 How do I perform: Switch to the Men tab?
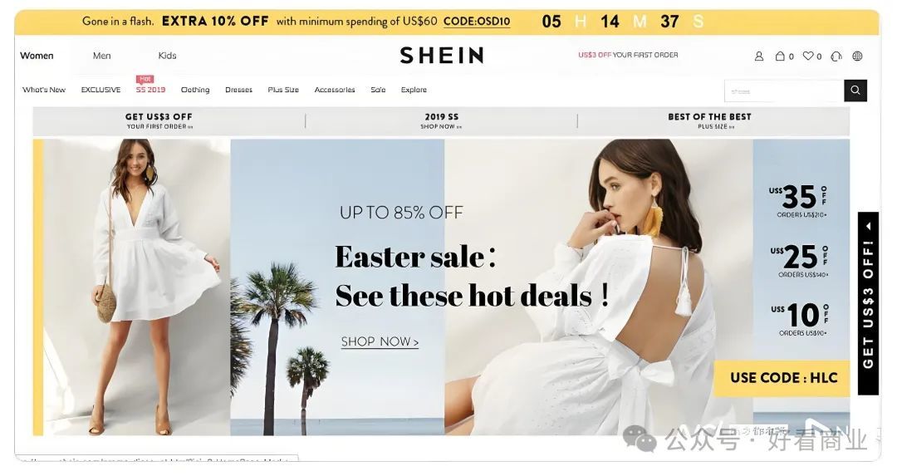(x=102, y=56)
